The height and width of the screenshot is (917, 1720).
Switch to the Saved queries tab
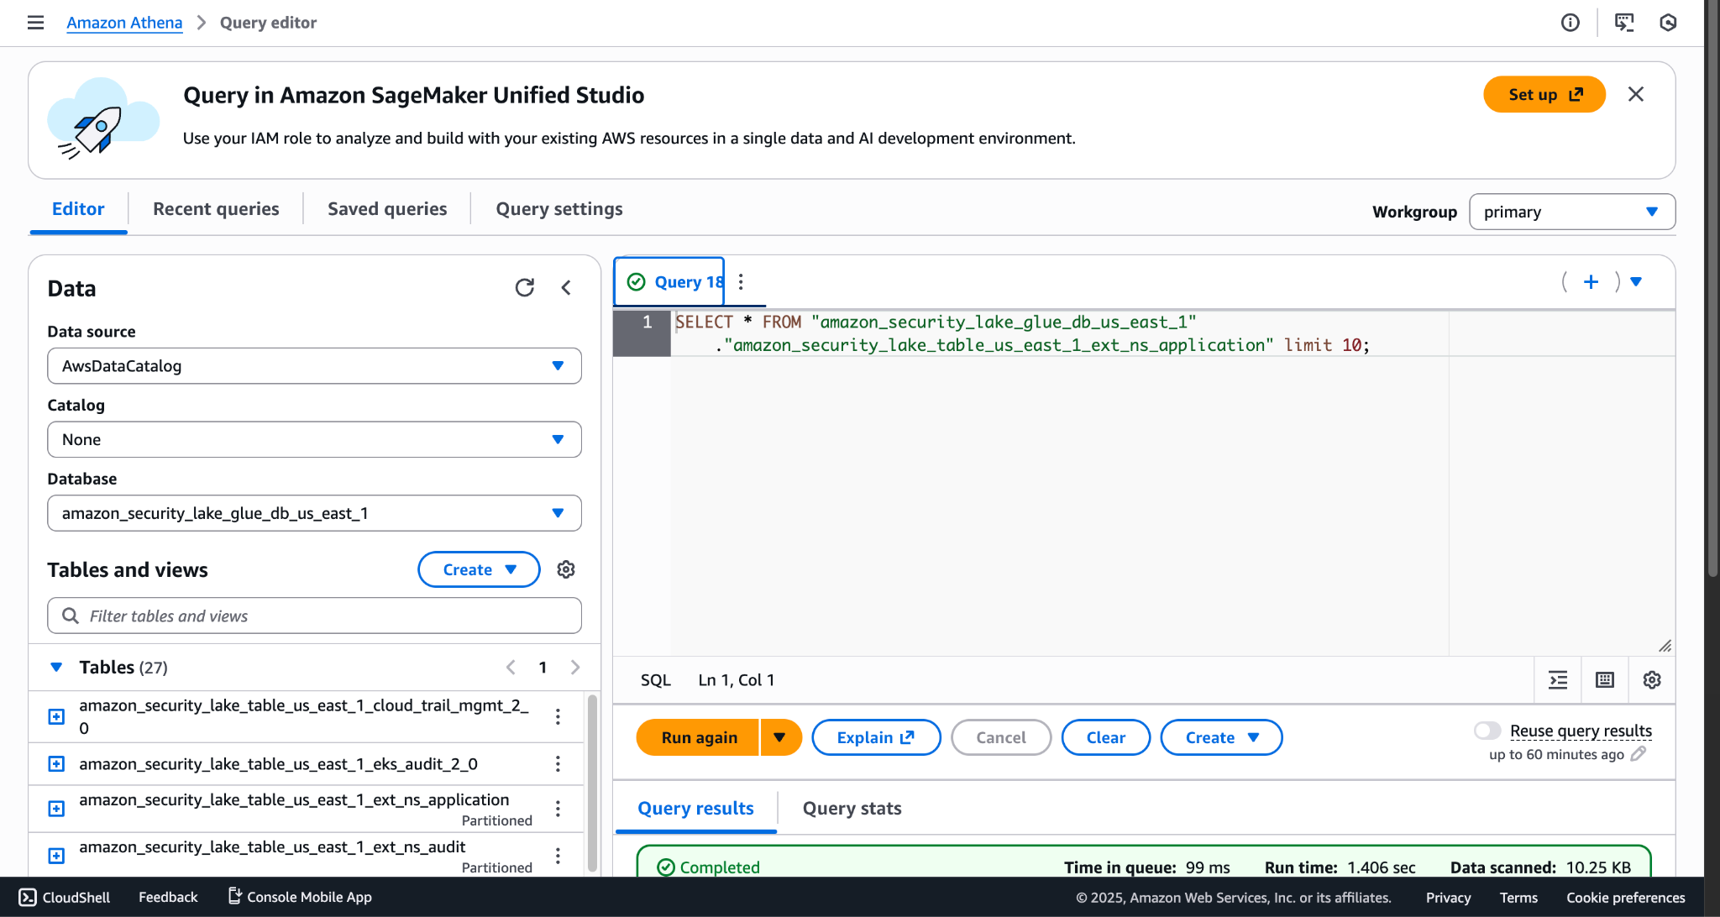(387, 209)
